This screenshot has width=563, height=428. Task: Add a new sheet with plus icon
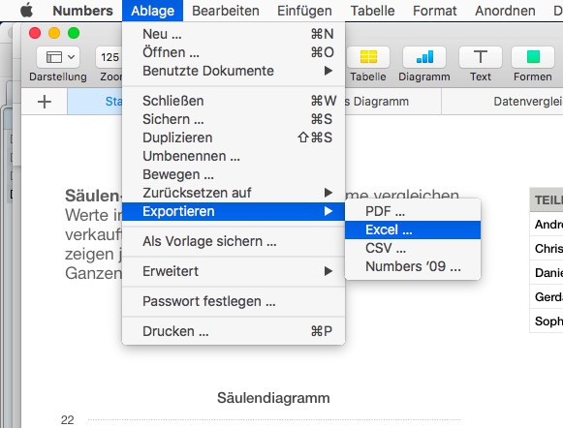click(45, 102)
